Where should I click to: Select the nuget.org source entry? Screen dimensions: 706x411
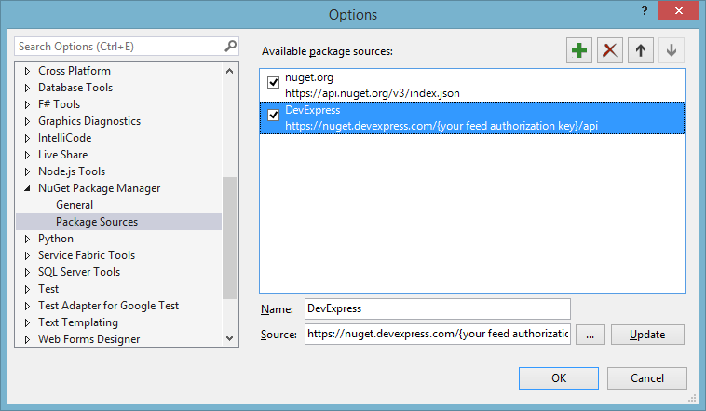point(472,85)
